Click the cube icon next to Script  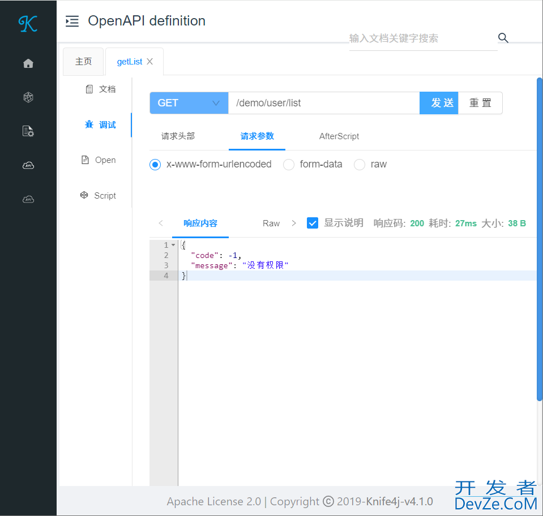point(84,195)
